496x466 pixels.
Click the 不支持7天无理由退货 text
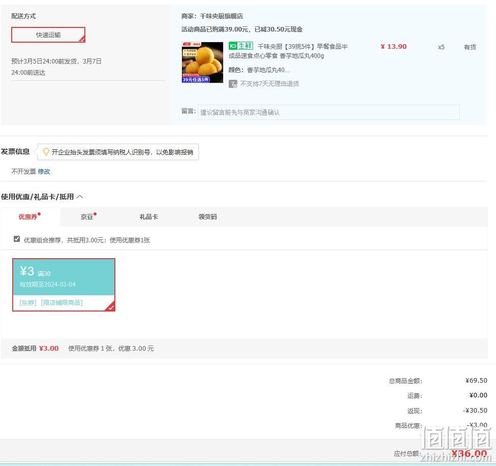pyautogui.click(x=269, y=83)
